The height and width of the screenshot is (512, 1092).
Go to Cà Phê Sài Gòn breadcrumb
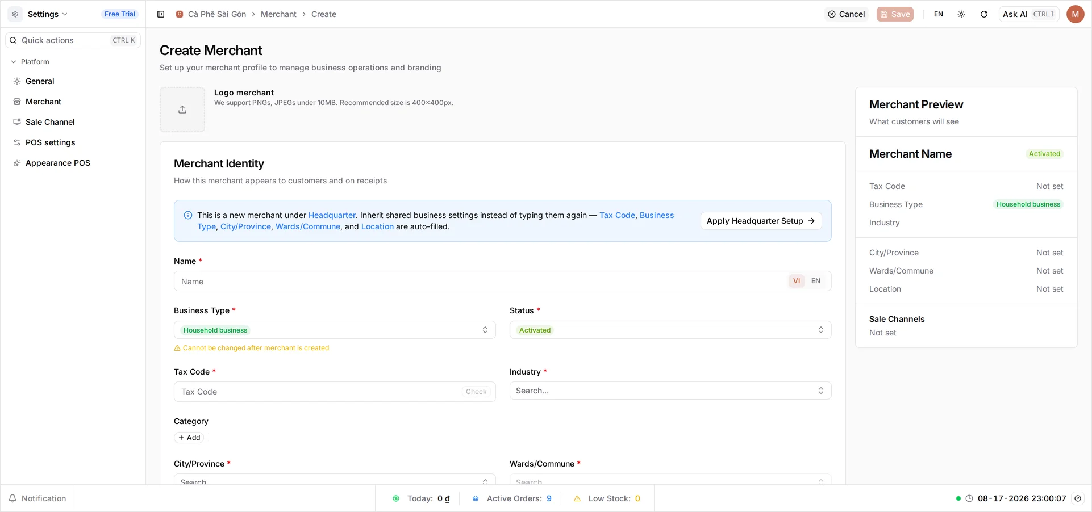coord(217,14)
